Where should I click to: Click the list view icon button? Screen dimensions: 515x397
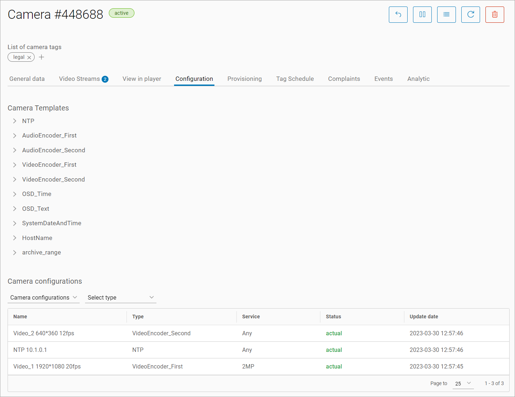coord(446,14)
